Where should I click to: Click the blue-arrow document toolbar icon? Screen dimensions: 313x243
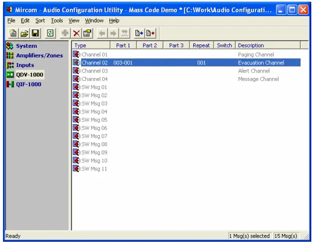139,32
